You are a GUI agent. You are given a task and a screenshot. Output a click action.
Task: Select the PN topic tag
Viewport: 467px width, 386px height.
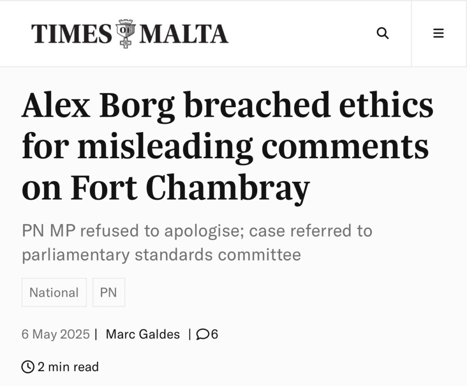coord(109,293)
